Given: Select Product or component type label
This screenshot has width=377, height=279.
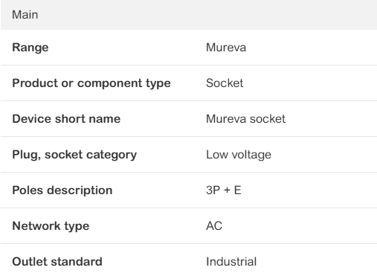Looking at the screenshot, I should pyautogui.click(x=91, y=83).
